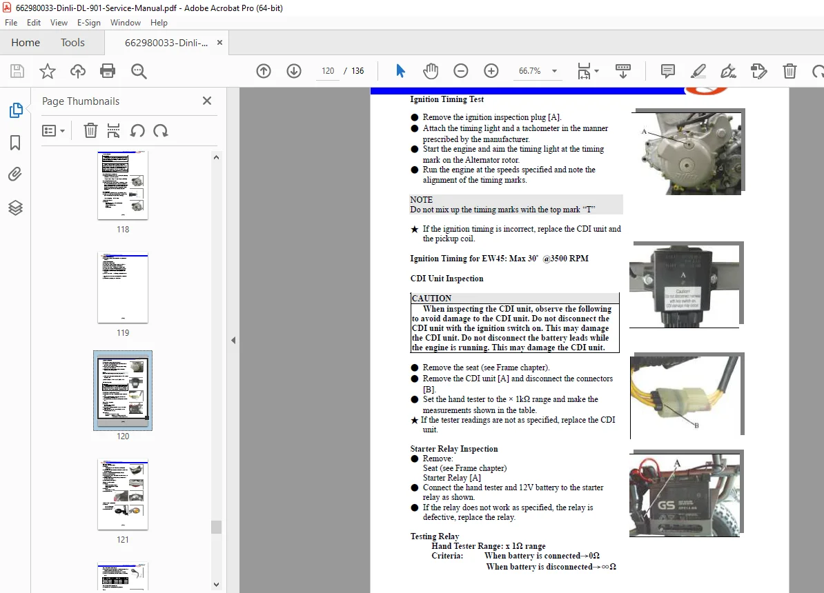The width and height of the screenshot is (824, 593).
Task: Collapse the left navigation pane arrow
Action: 233,341
